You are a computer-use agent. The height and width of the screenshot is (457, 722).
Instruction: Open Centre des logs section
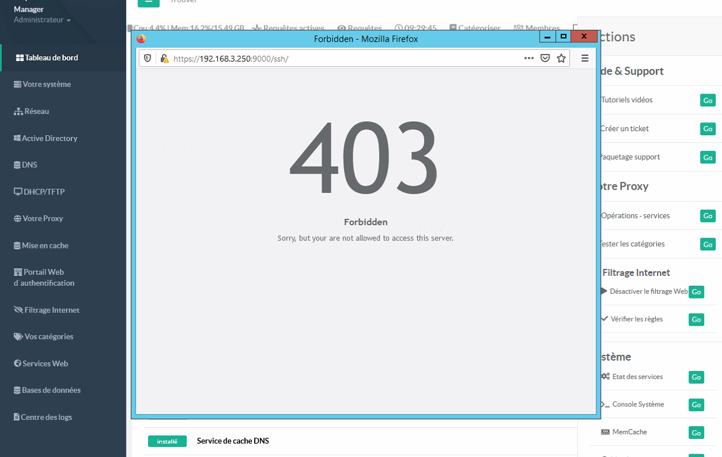(46, 417)
